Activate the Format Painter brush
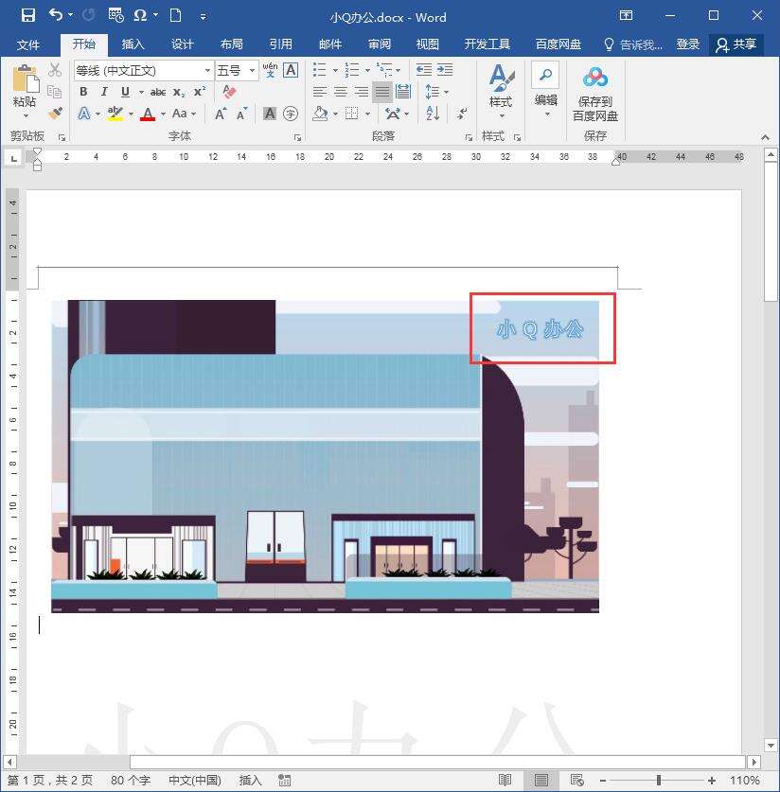The height and width of the screenshot is (792, 780). 55,114
